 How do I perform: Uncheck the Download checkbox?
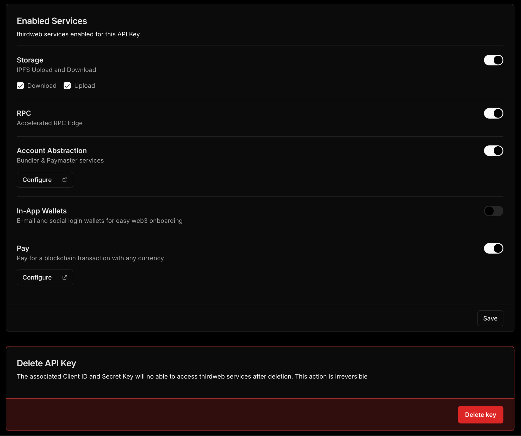20,86
